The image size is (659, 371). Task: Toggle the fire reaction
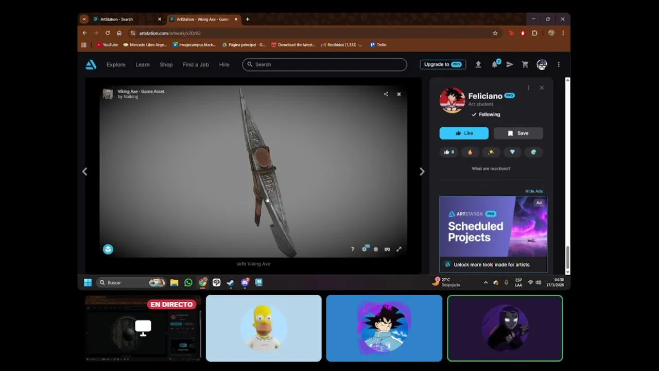click(470, 152)
